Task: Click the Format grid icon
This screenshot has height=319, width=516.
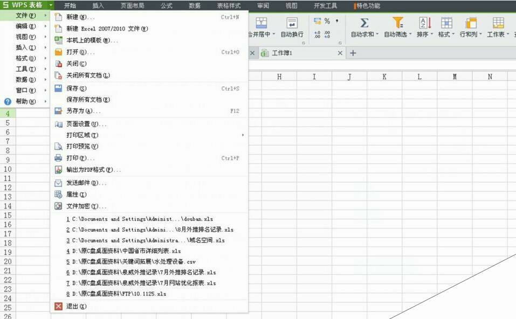Action: pyautogui.click(x=446, y=23)
